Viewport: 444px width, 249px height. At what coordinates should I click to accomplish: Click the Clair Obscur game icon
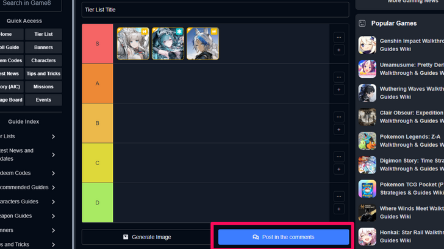[x=367, y=117]
